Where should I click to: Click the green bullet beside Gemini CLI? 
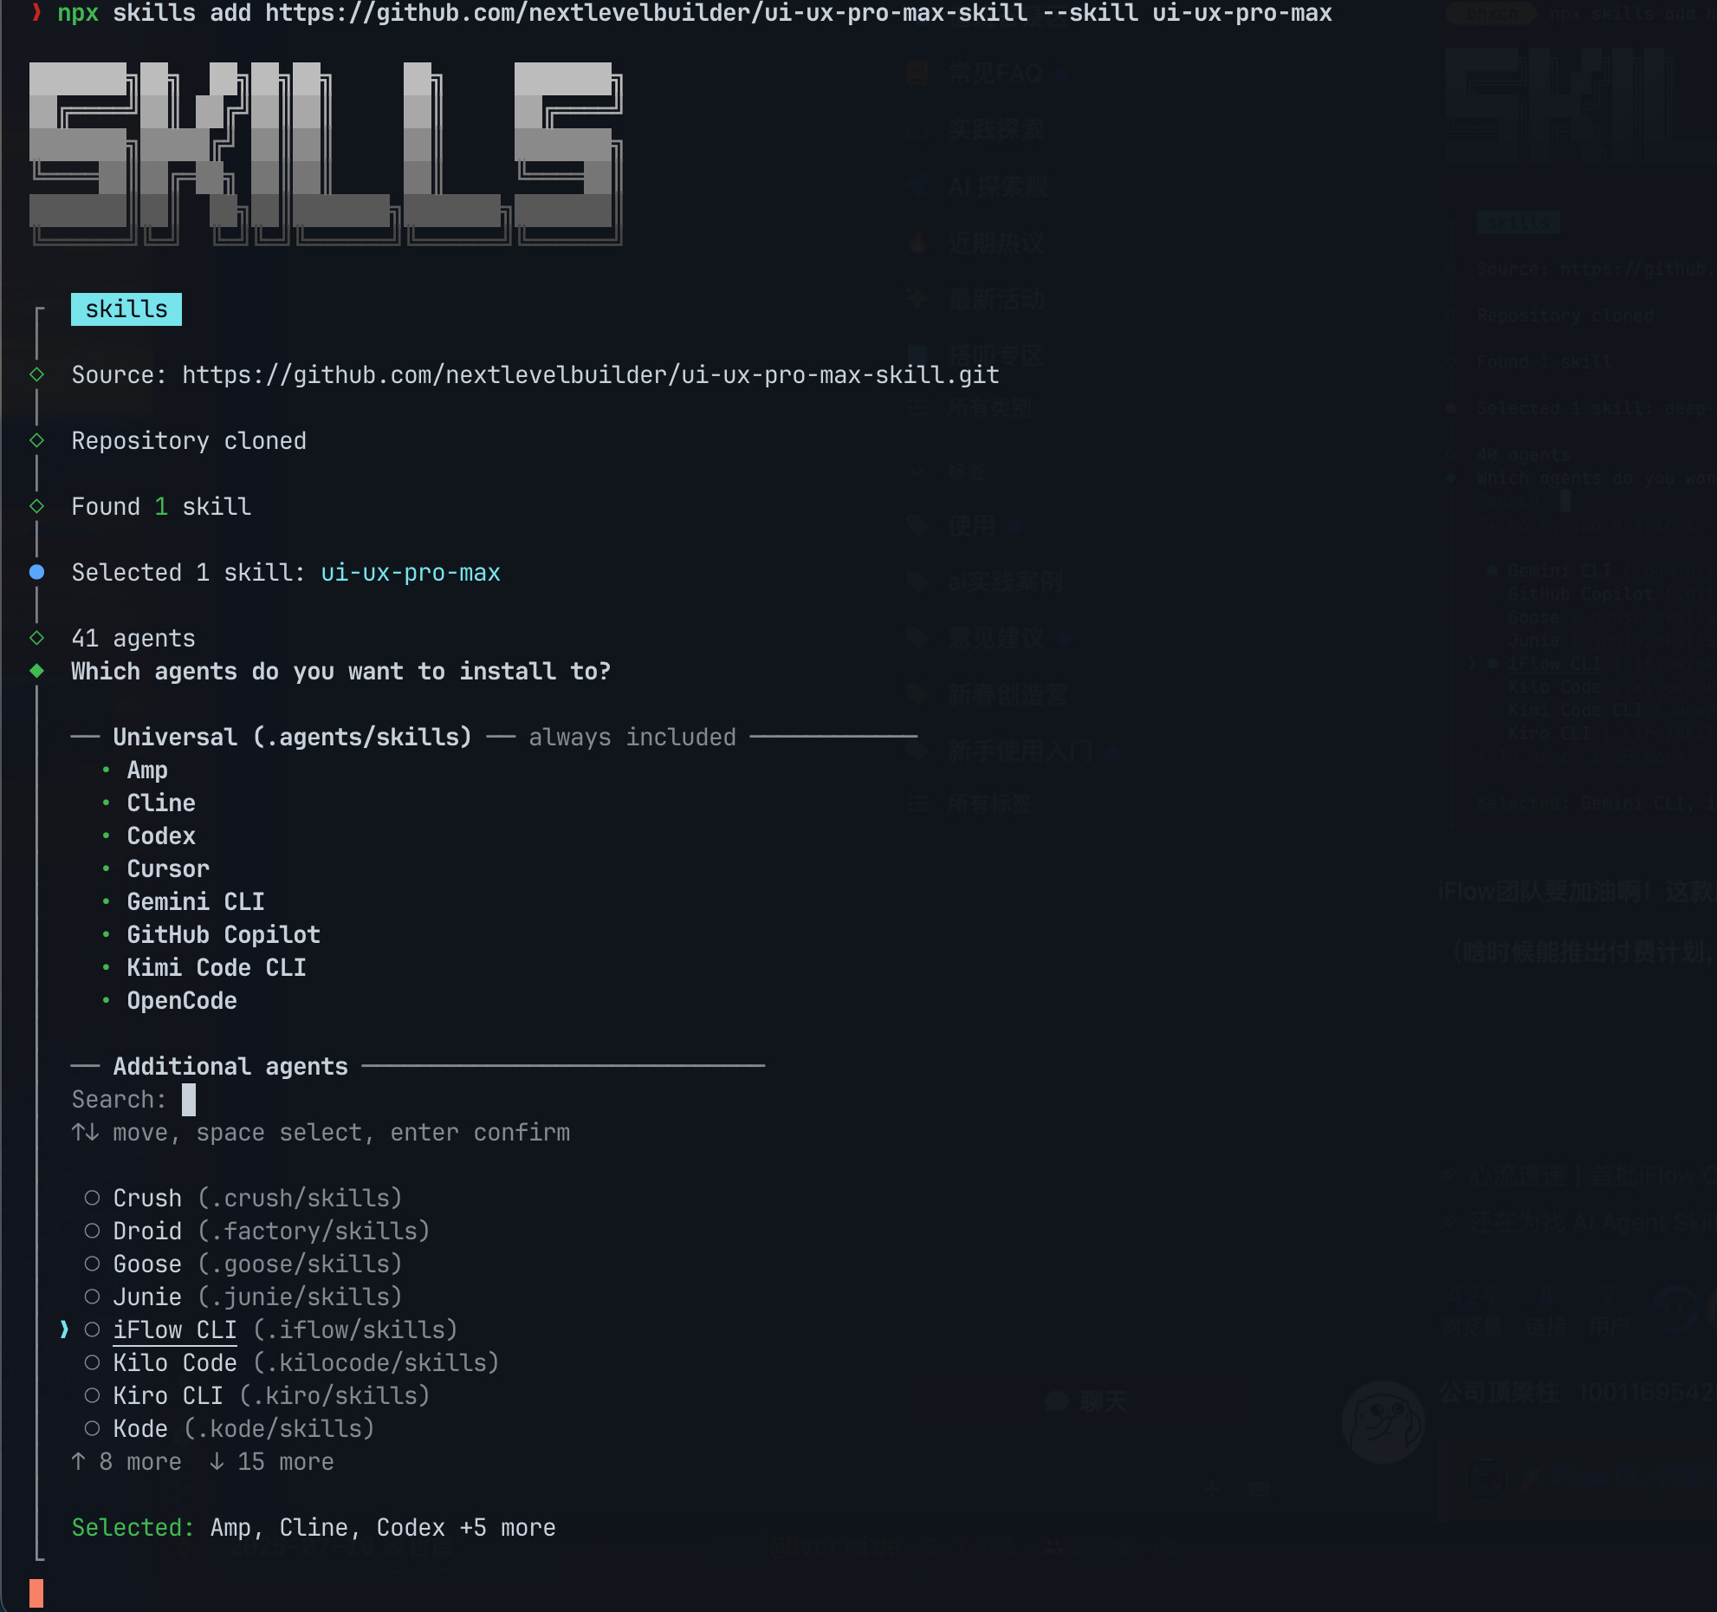pyautogui.click(x=106, y=902)
